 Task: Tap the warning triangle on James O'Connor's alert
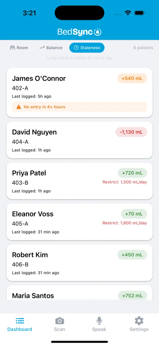[19, 107]
